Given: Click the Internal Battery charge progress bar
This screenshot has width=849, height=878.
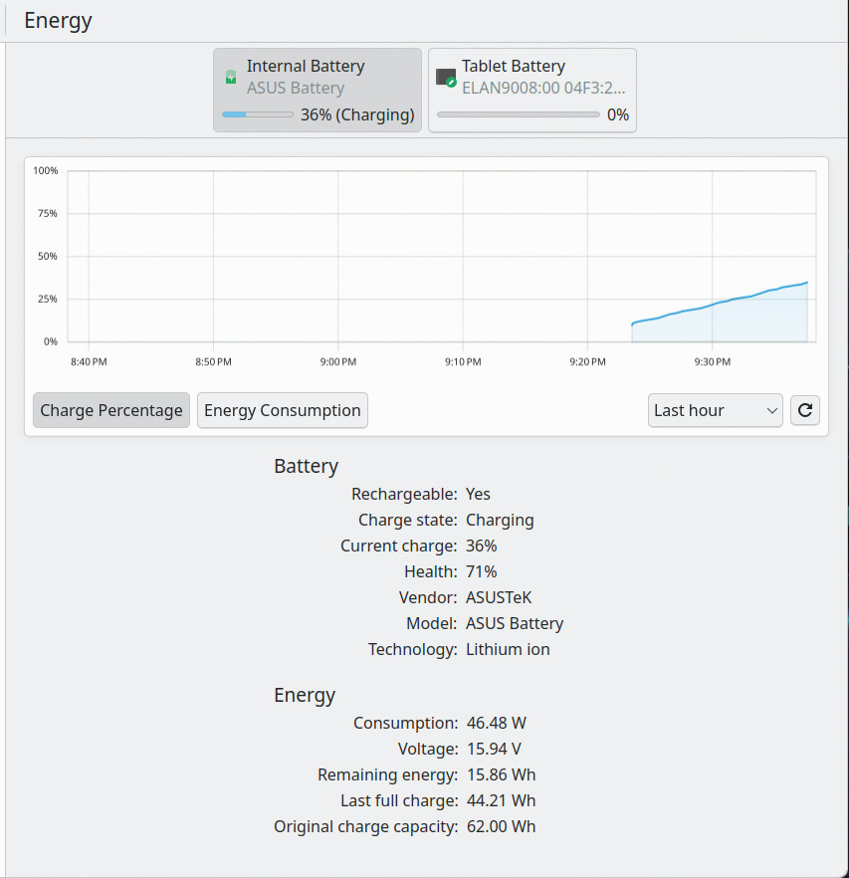Looking at the screenshot, I should coord(257,114).
